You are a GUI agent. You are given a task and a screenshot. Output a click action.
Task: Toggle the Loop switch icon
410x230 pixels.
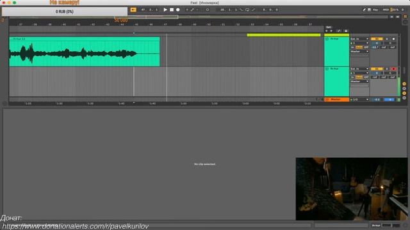(x=247, y=10)
